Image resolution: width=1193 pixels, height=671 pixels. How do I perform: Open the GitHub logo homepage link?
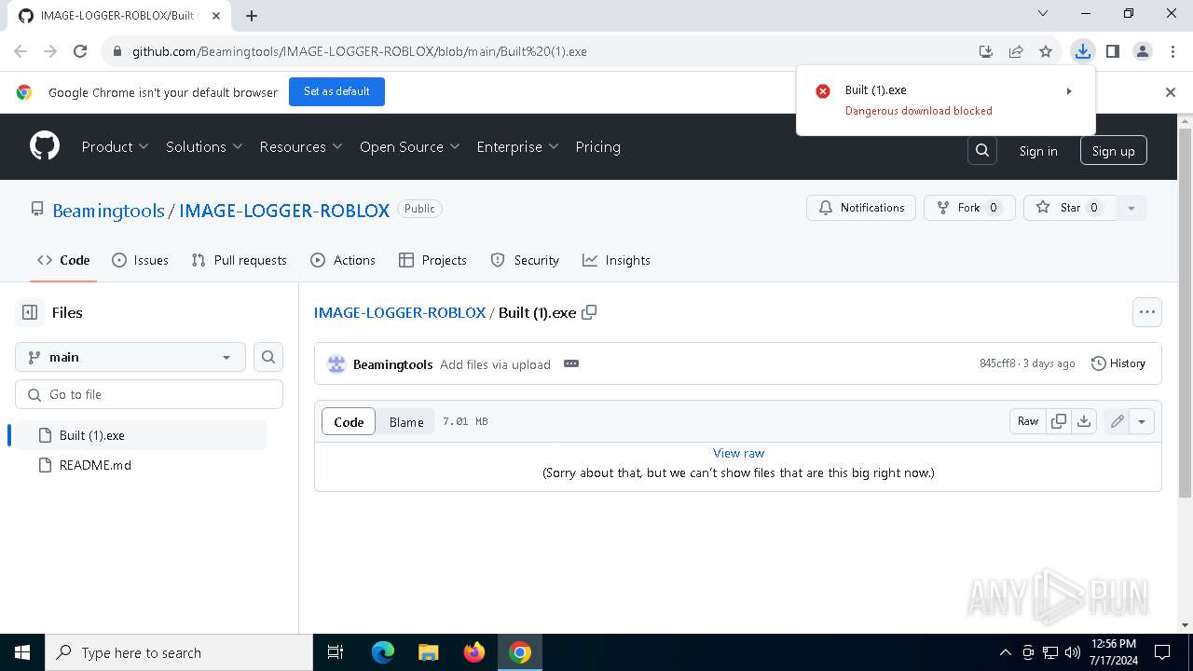pos(45,146)
